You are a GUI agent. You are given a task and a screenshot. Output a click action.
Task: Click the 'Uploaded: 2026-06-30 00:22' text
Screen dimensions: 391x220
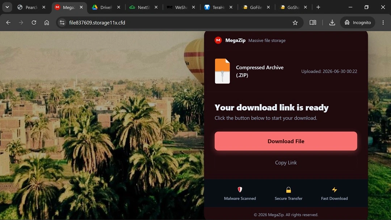(329, 71)
